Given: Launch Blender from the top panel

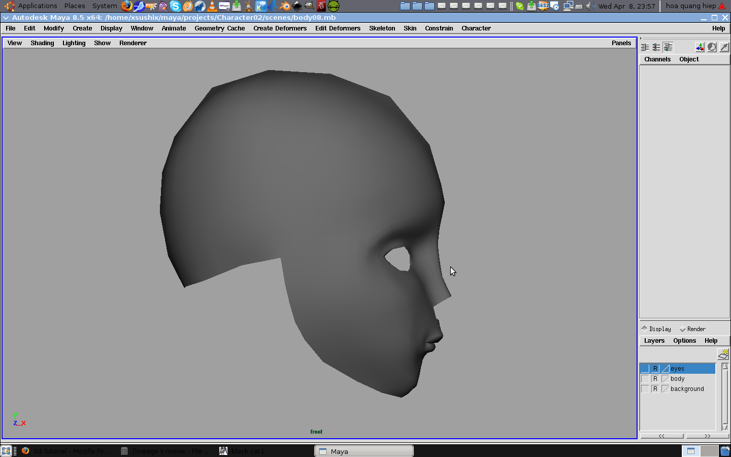Looking at the screenshot, I should [x=285, y=6].
